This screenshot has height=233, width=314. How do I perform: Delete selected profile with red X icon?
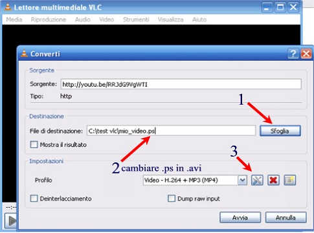point(273,180)
